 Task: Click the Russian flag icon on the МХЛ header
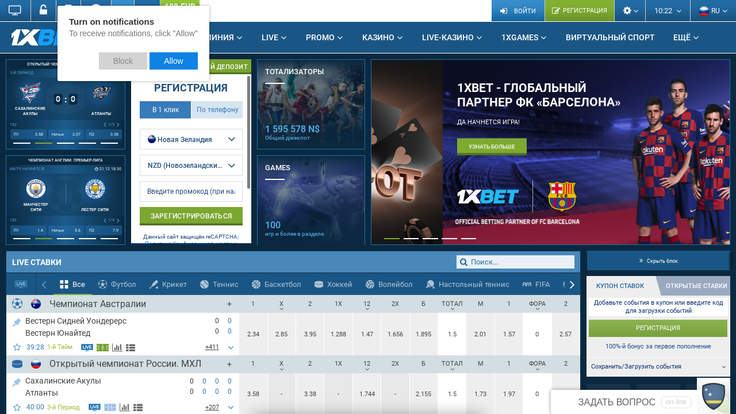pyautogui.click(x=36, y=364)
